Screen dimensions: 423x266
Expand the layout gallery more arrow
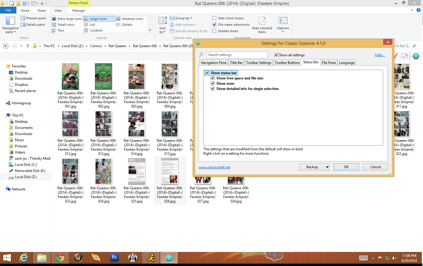click(x=150, y=30)
